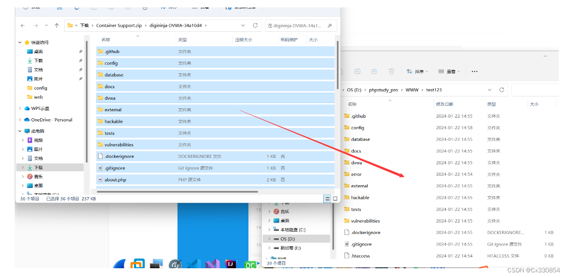Go up one folder level in zip window
Image resolution: width=567 pixels, height=277 pixels.
click(x=56, y=25)
